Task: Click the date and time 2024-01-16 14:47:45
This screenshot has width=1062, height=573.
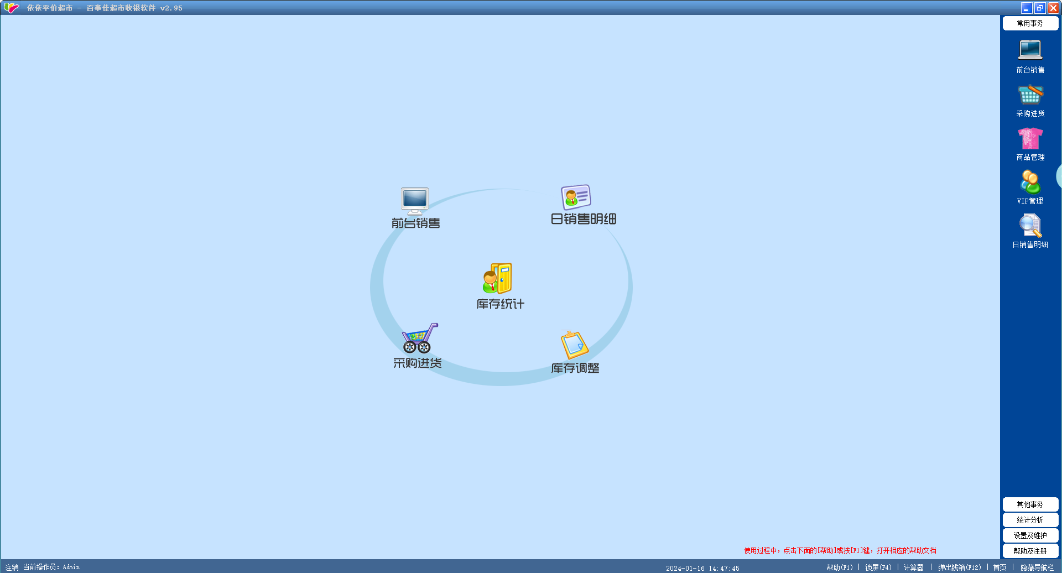Action: [x=702, y=568]
